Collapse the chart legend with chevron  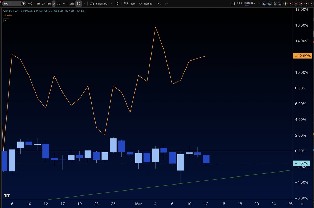[x=6, y=20]
